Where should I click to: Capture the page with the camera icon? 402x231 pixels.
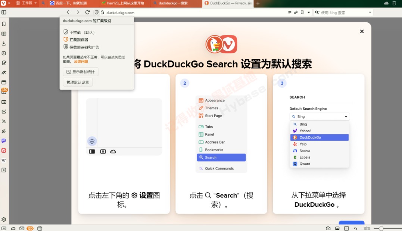click(328, 228)
